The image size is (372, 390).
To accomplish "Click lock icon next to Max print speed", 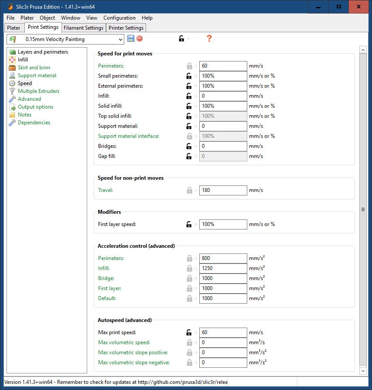I will click(189, 332).
